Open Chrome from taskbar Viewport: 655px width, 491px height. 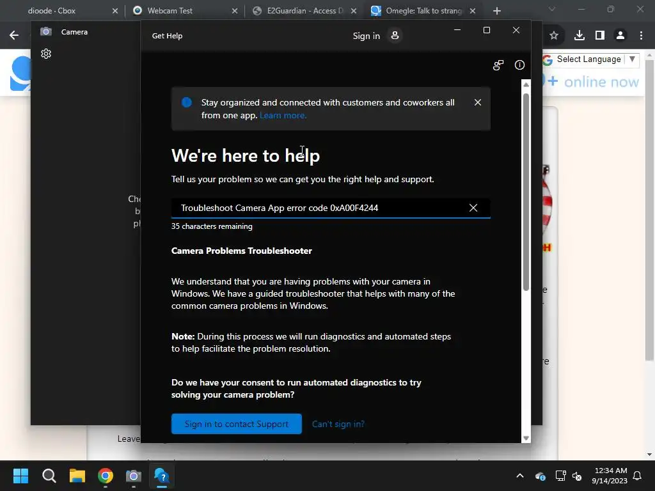tap(106, 476)
